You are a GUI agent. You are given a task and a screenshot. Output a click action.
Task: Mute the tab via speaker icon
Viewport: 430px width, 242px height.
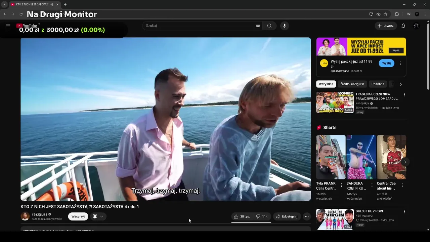[x=52, y=4]
